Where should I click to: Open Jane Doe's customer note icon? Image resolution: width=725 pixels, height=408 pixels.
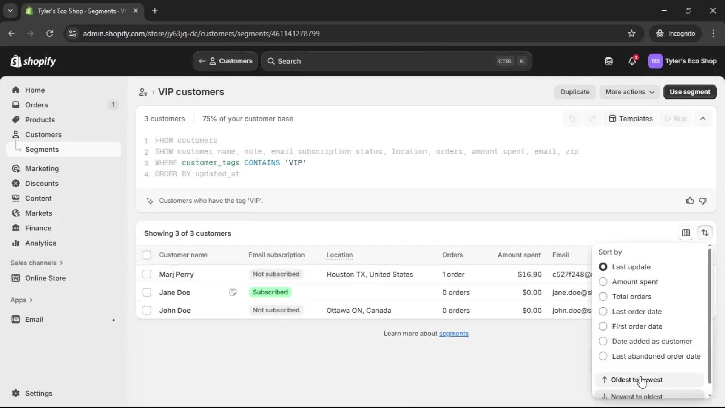click(233, 292)
